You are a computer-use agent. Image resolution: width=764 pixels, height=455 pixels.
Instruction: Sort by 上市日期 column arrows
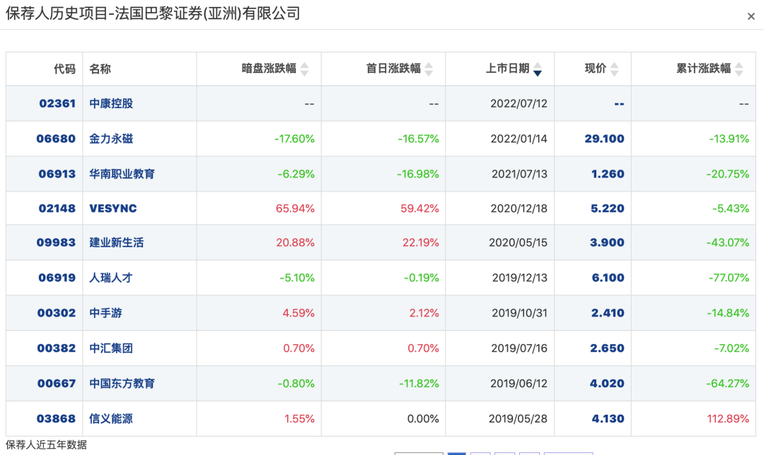coord(538,69)
